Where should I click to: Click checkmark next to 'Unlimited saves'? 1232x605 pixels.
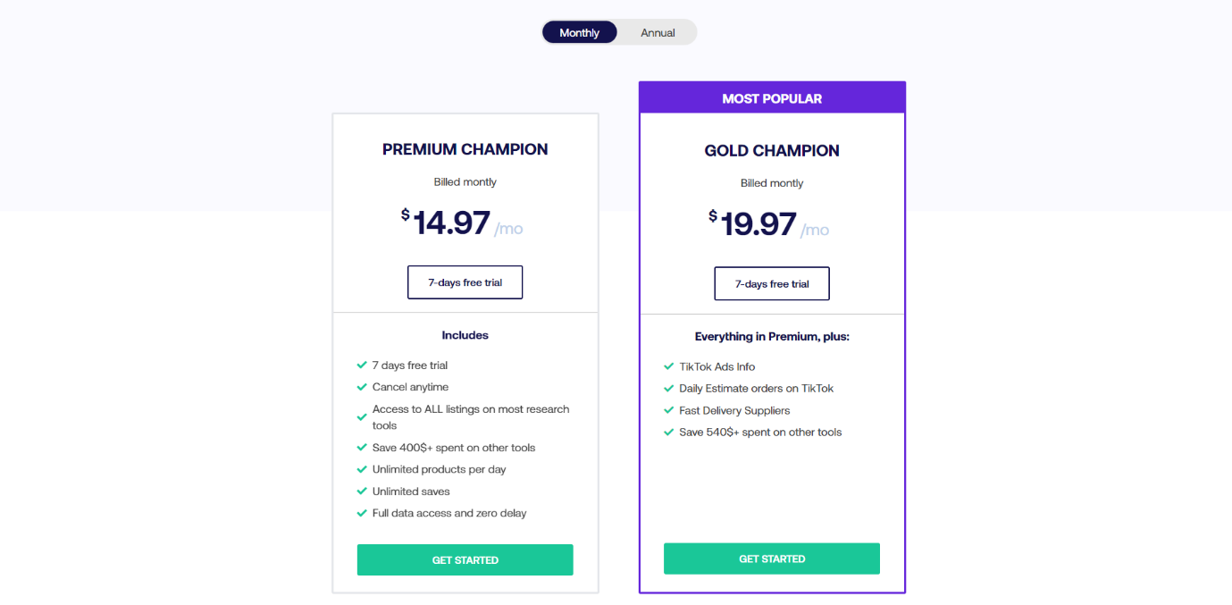[362, 492]
